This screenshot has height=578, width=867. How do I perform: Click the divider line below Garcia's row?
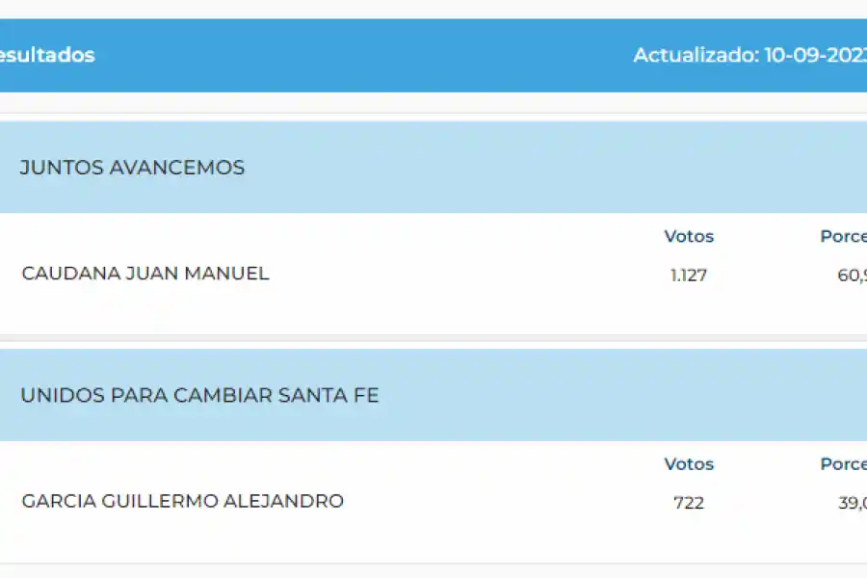(433, 565)
